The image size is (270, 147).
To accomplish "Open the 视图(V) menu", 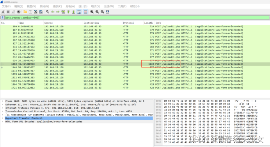I will (31, 6).
